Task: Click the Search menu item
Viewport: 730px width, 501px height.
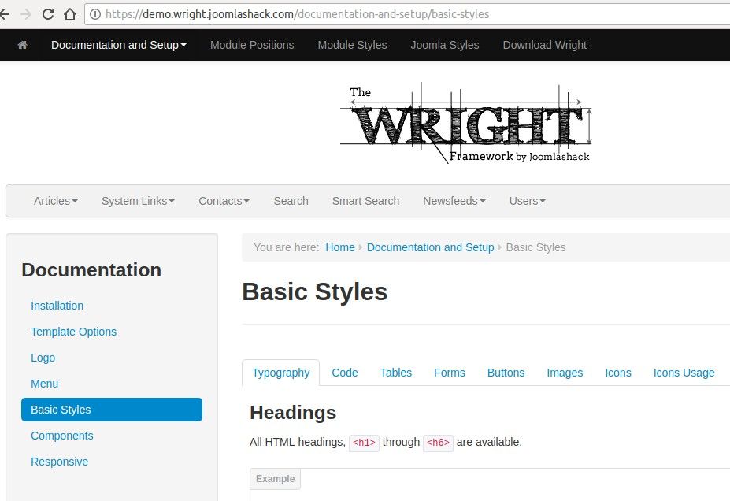Action: click(291, 201)
